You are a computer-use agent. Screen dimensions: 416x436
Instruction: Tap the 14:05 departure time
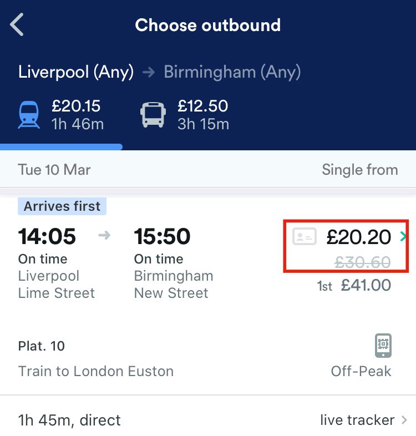(x=47, y=237)
